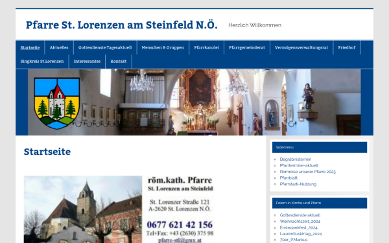Image resolution: width=389 pixels, height=243 pixels.
Task: Open Weihnachtszeit_2024 link
Action: [x=300, y=221]
